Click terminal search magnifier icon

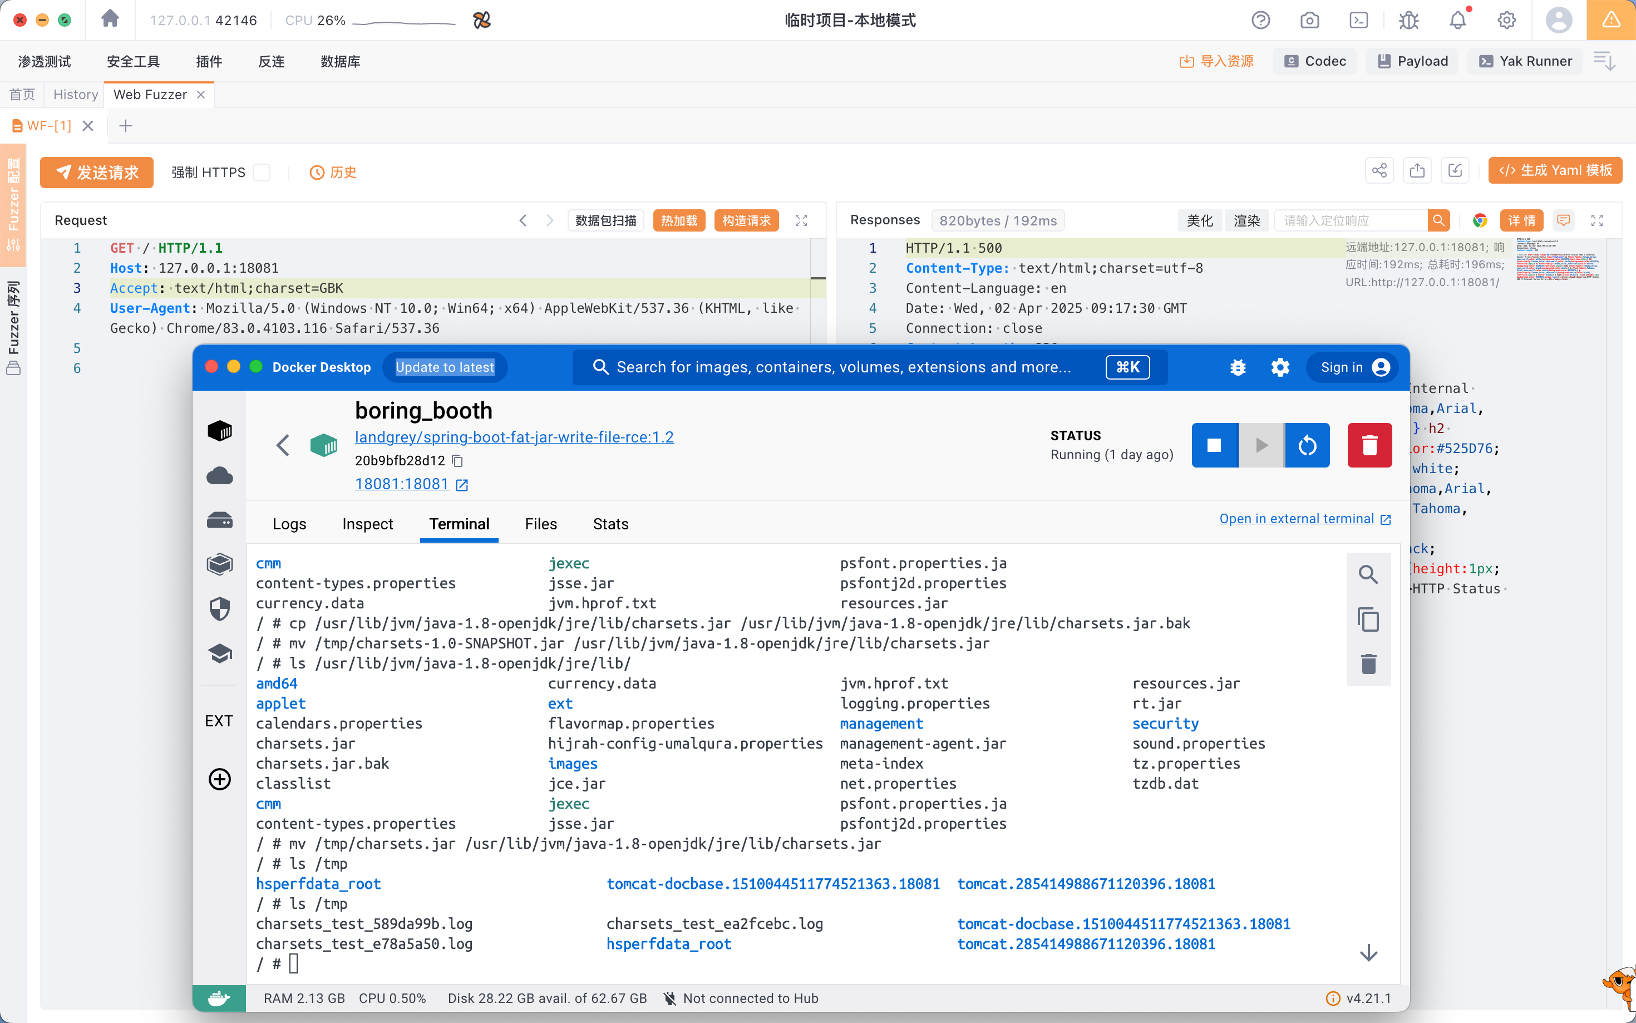click(1368, 574)
